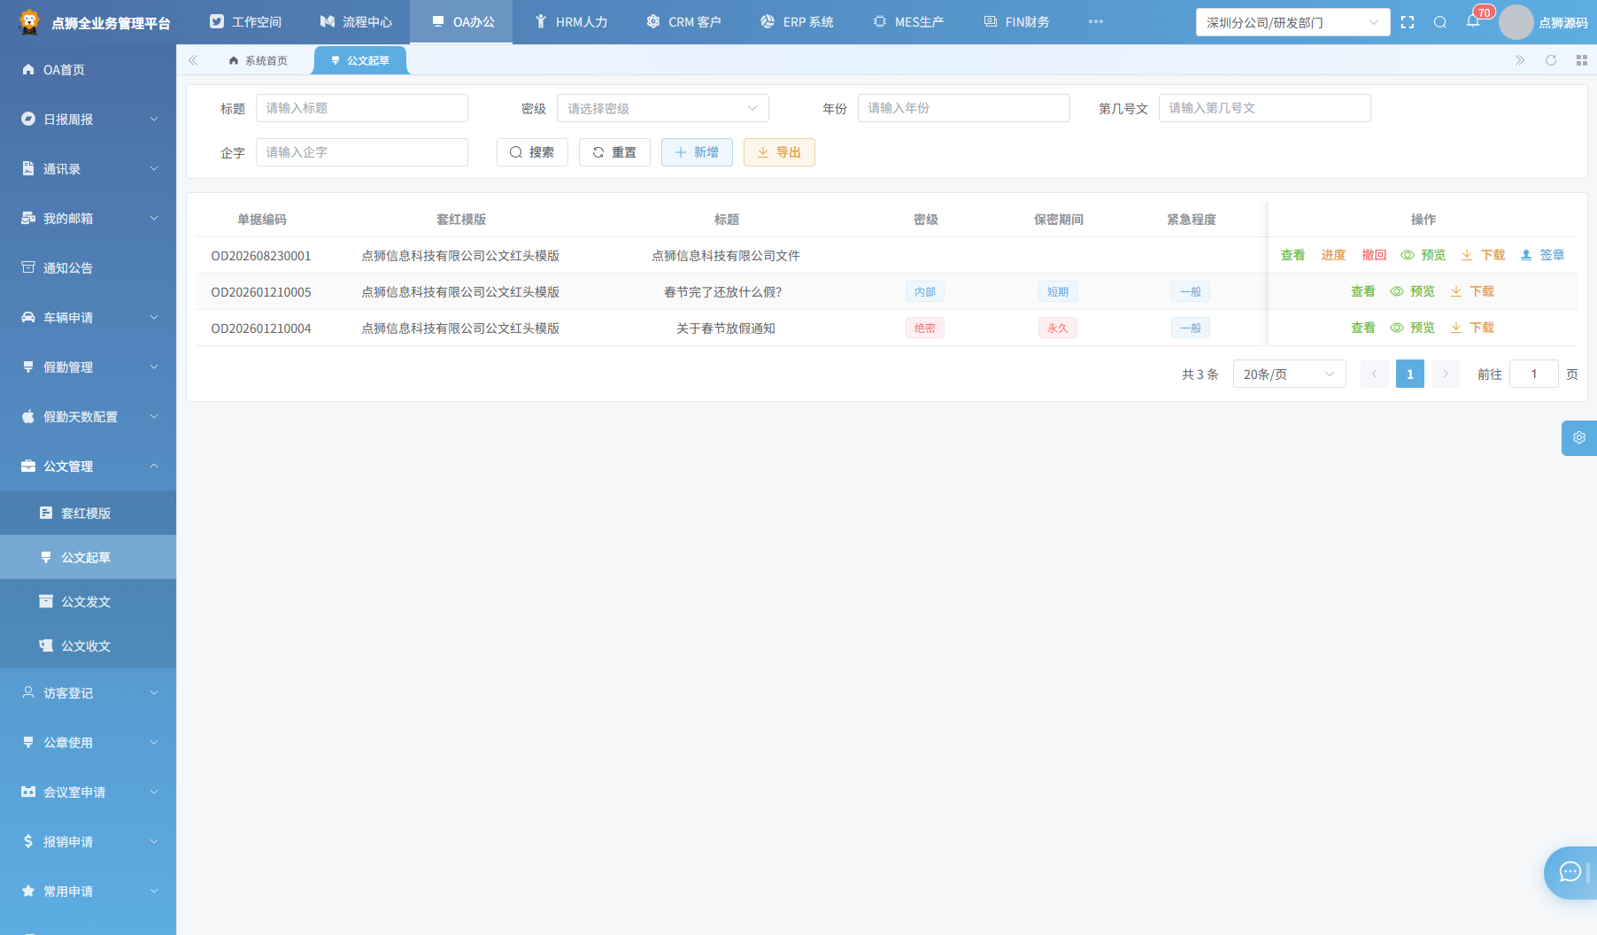This screenshot has width=1597, height=935.
Task: Click the 导出 button
Action: click(x=779, y=152)
